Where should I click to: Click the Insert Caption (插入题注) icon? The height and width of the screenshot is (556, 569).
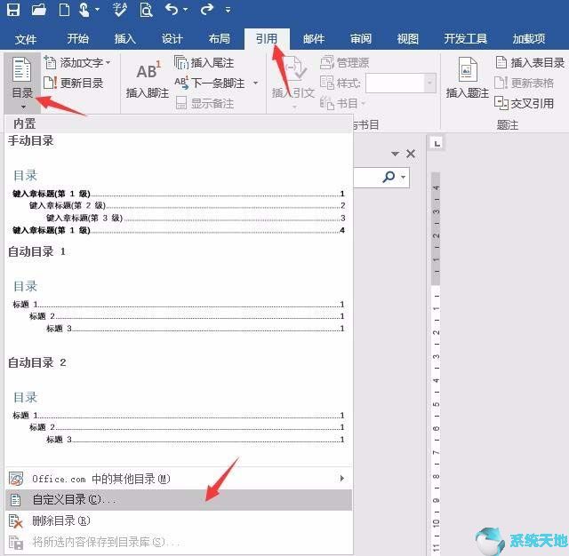pyautogui.click(x=468, y=79)
